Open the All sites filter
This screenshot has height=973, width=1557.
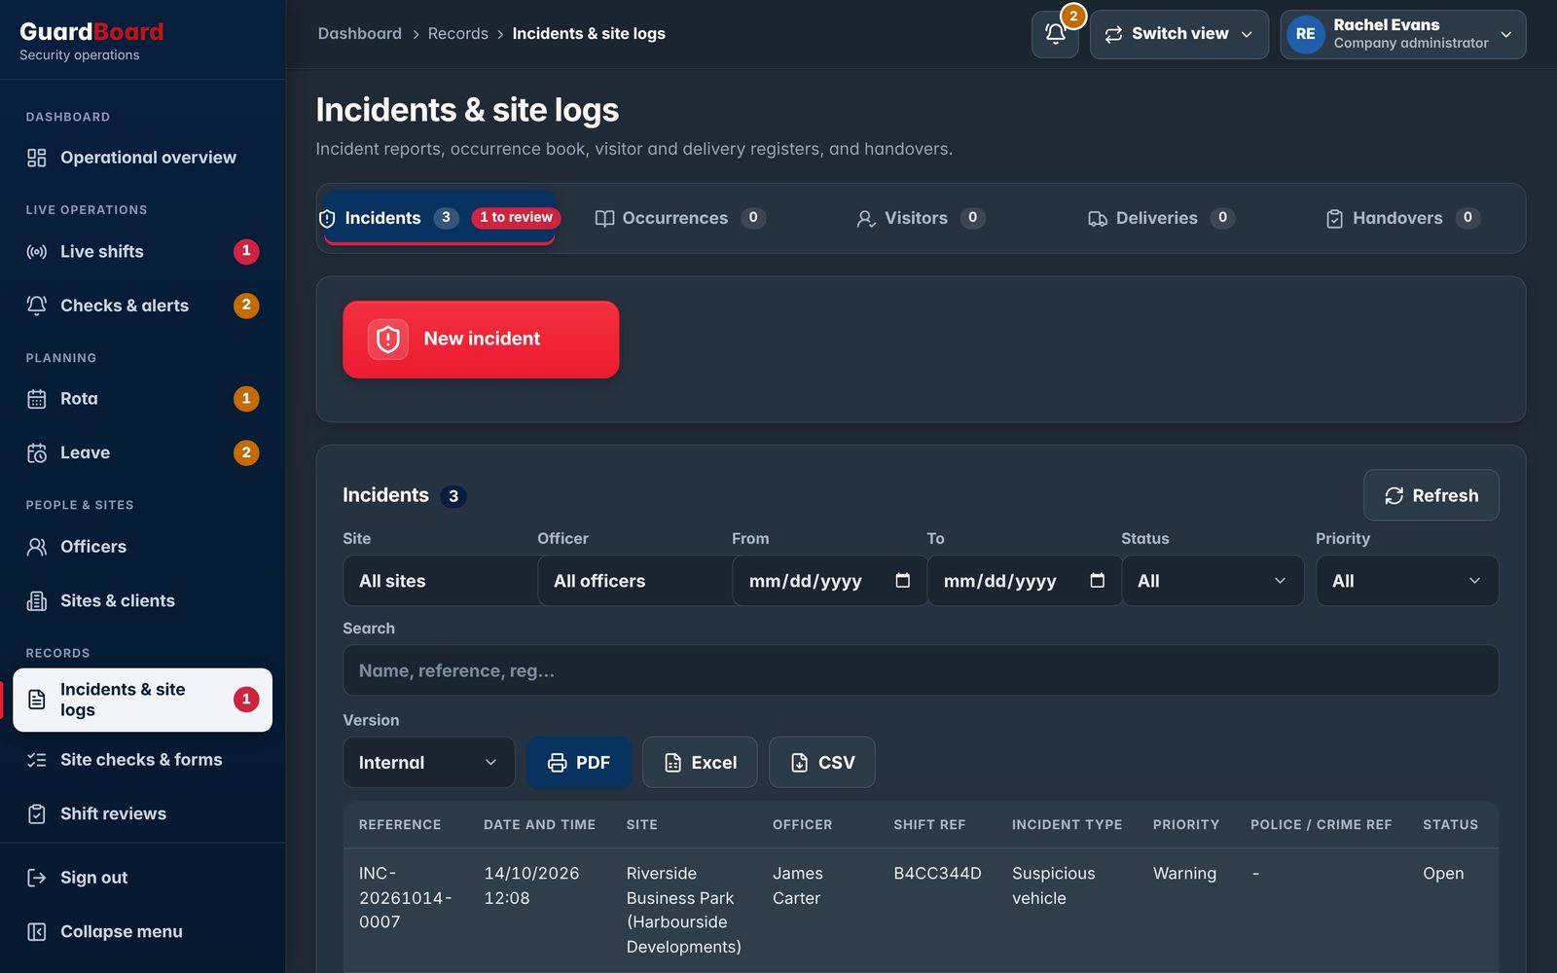440,581
